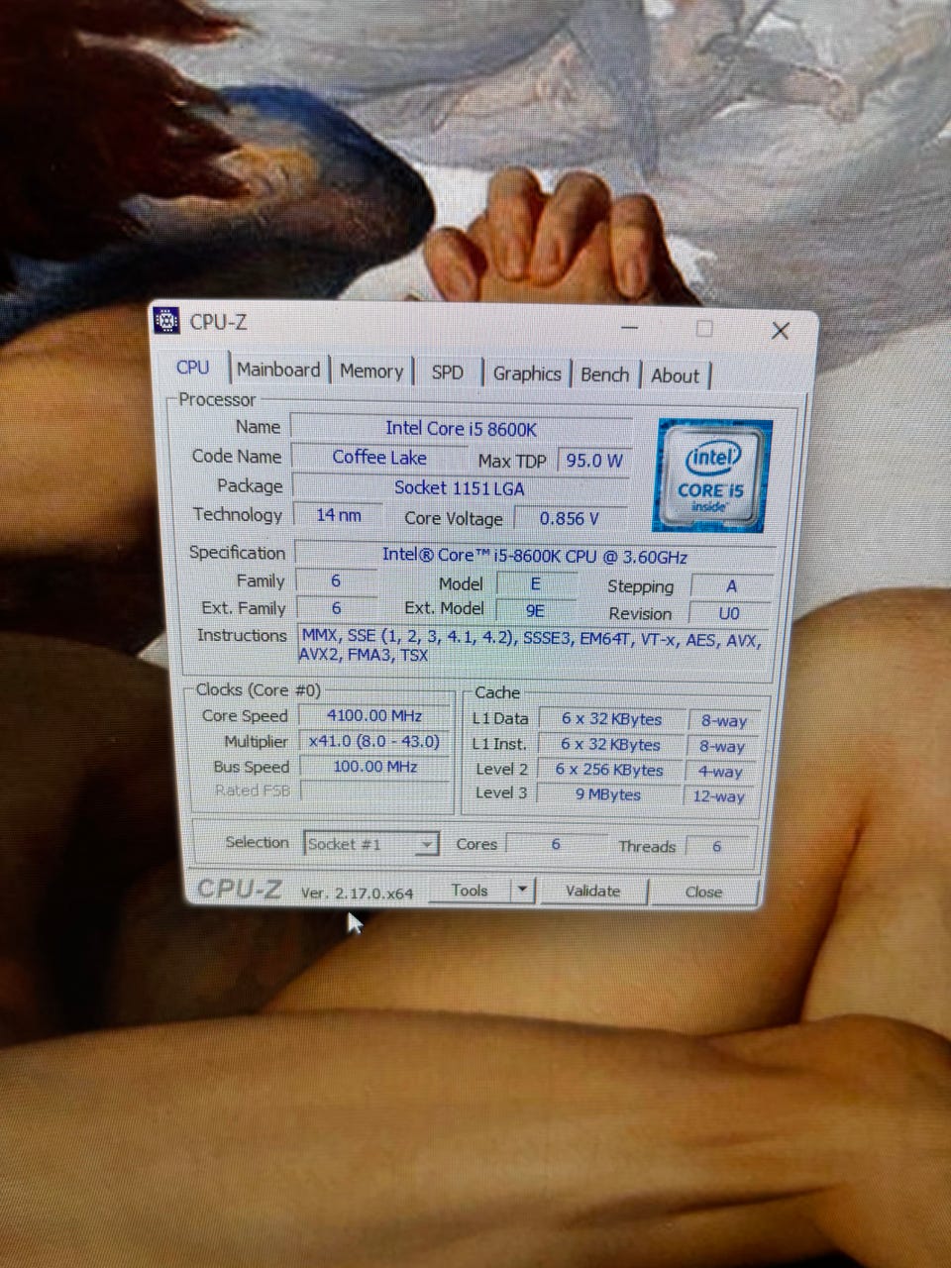This screenshot has height=1268, width=951.
Task: Click the Bus Speed value '100.00 MHz'
Action: [x=375, y=766]
